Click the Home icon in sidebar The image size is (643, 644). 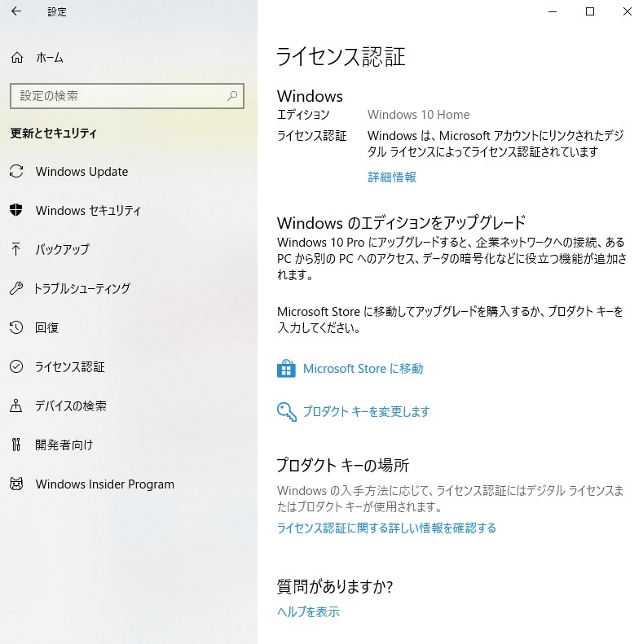click(x=16, y=58)
